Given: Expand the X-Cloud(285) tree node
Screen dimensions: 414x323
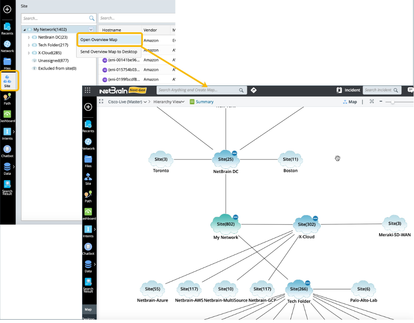Looking at the screenshot, I should (29, 53).
